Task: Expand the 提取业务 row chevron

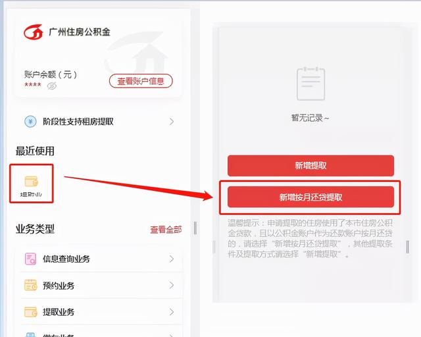Action: (x=172, y=312)
